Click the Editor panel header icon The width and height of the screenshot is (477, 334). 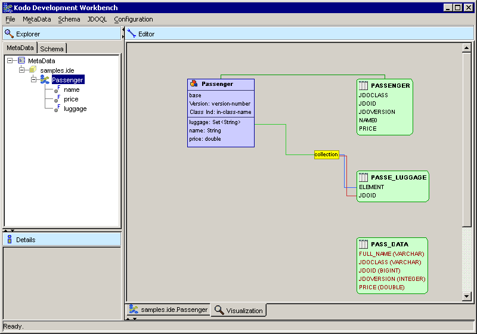132,34
